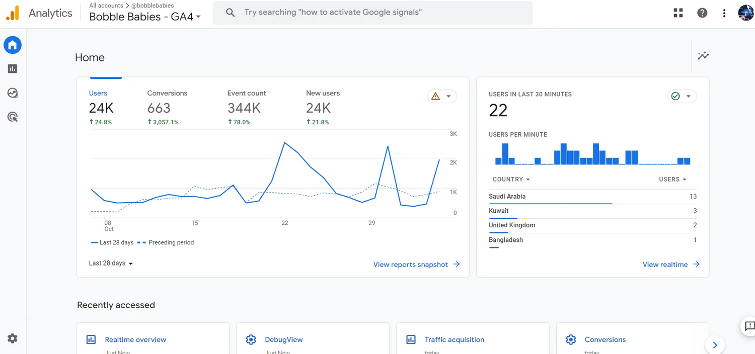The image size is (755, 354).
Task: Click View realtime link
Action: click(671, 264)
